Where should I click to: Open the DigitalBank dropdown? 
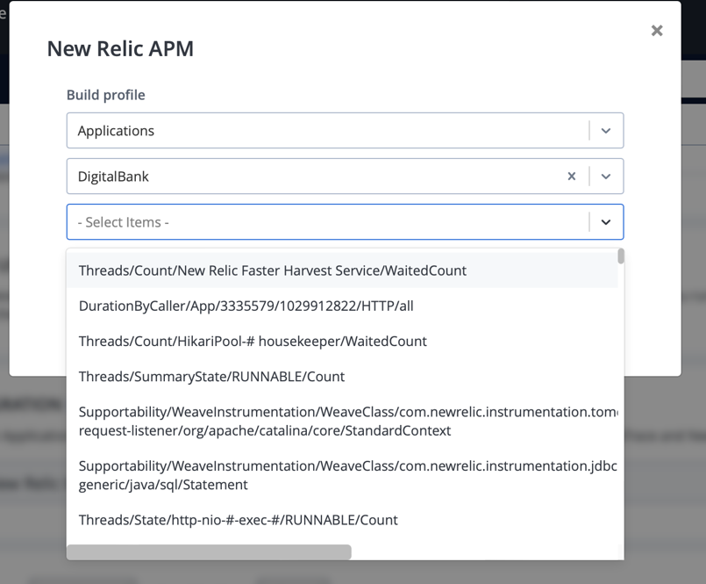point(345,177)
